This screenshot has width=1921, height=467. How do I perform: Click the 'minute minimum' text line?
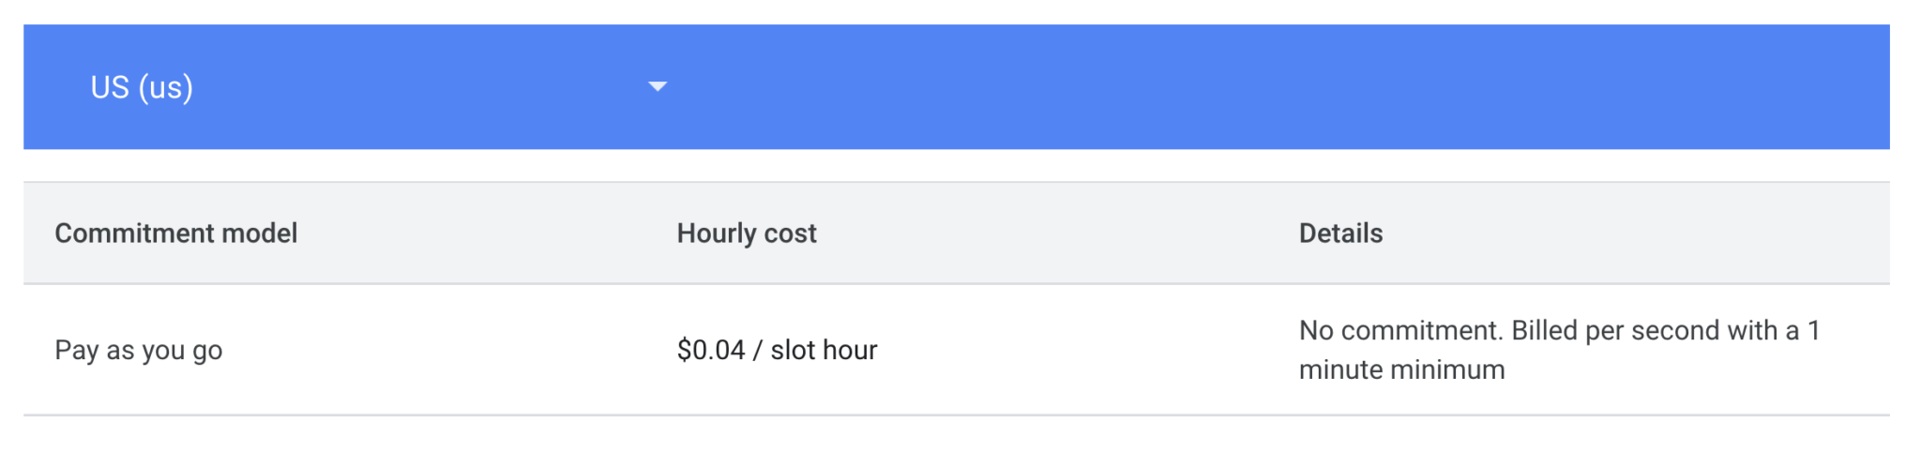[1401, 369]
